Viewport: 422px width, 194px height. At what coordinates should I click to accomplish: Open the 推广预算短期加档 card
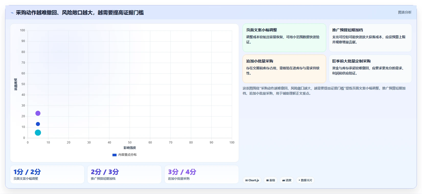370,38
